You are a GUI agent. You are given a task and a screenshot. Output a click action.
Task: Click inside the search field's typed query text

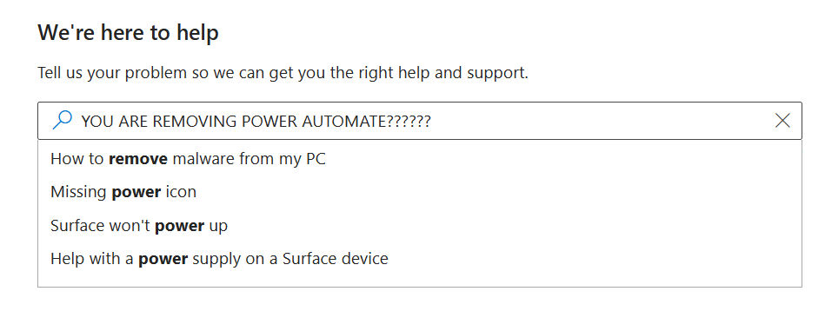tap(256, 122)
